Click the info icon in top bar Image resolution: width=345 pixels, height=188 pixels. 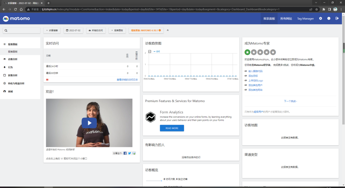pyautogui.click(x=329, y=18)
